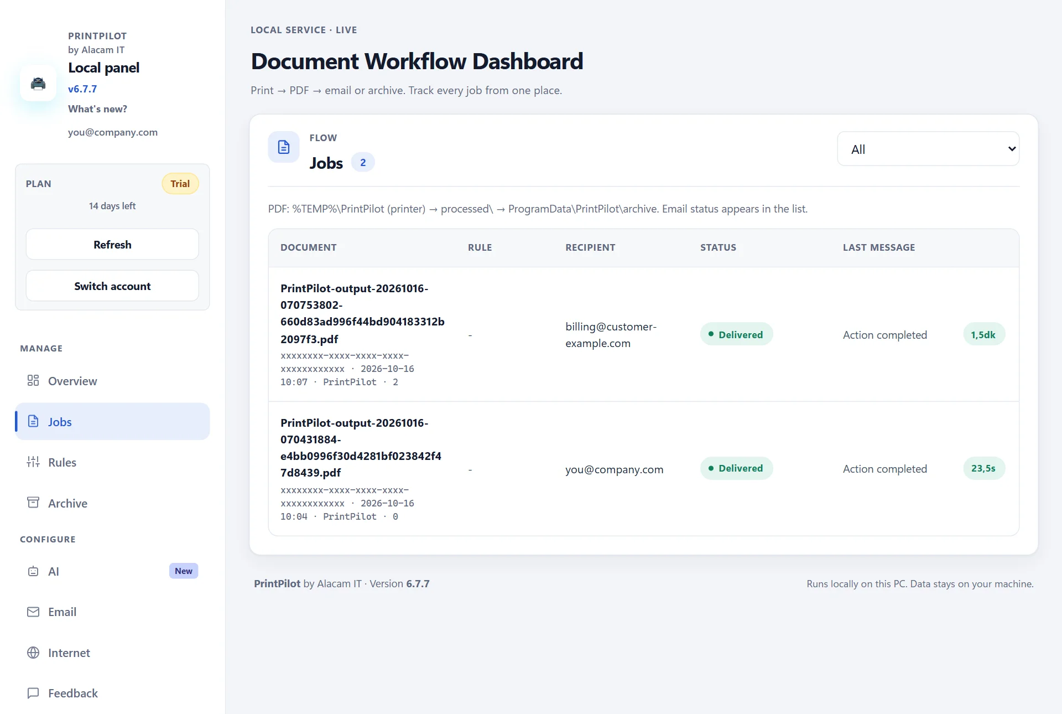Open the Feedback page
The height and width of the screenshot is (714, 1062).
point(112,693)
